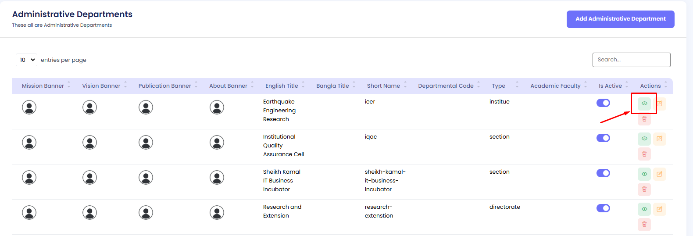This screenshot has height=236, width=693.
Task: Toggle Is Active for Research and Extension
Action: pyautogui.click(x=603, y=208)
